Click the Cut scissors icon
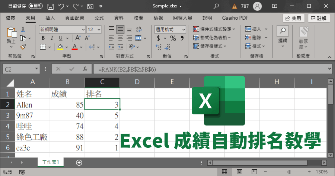This screenshot has height=176, width=335. pos(23,29)
